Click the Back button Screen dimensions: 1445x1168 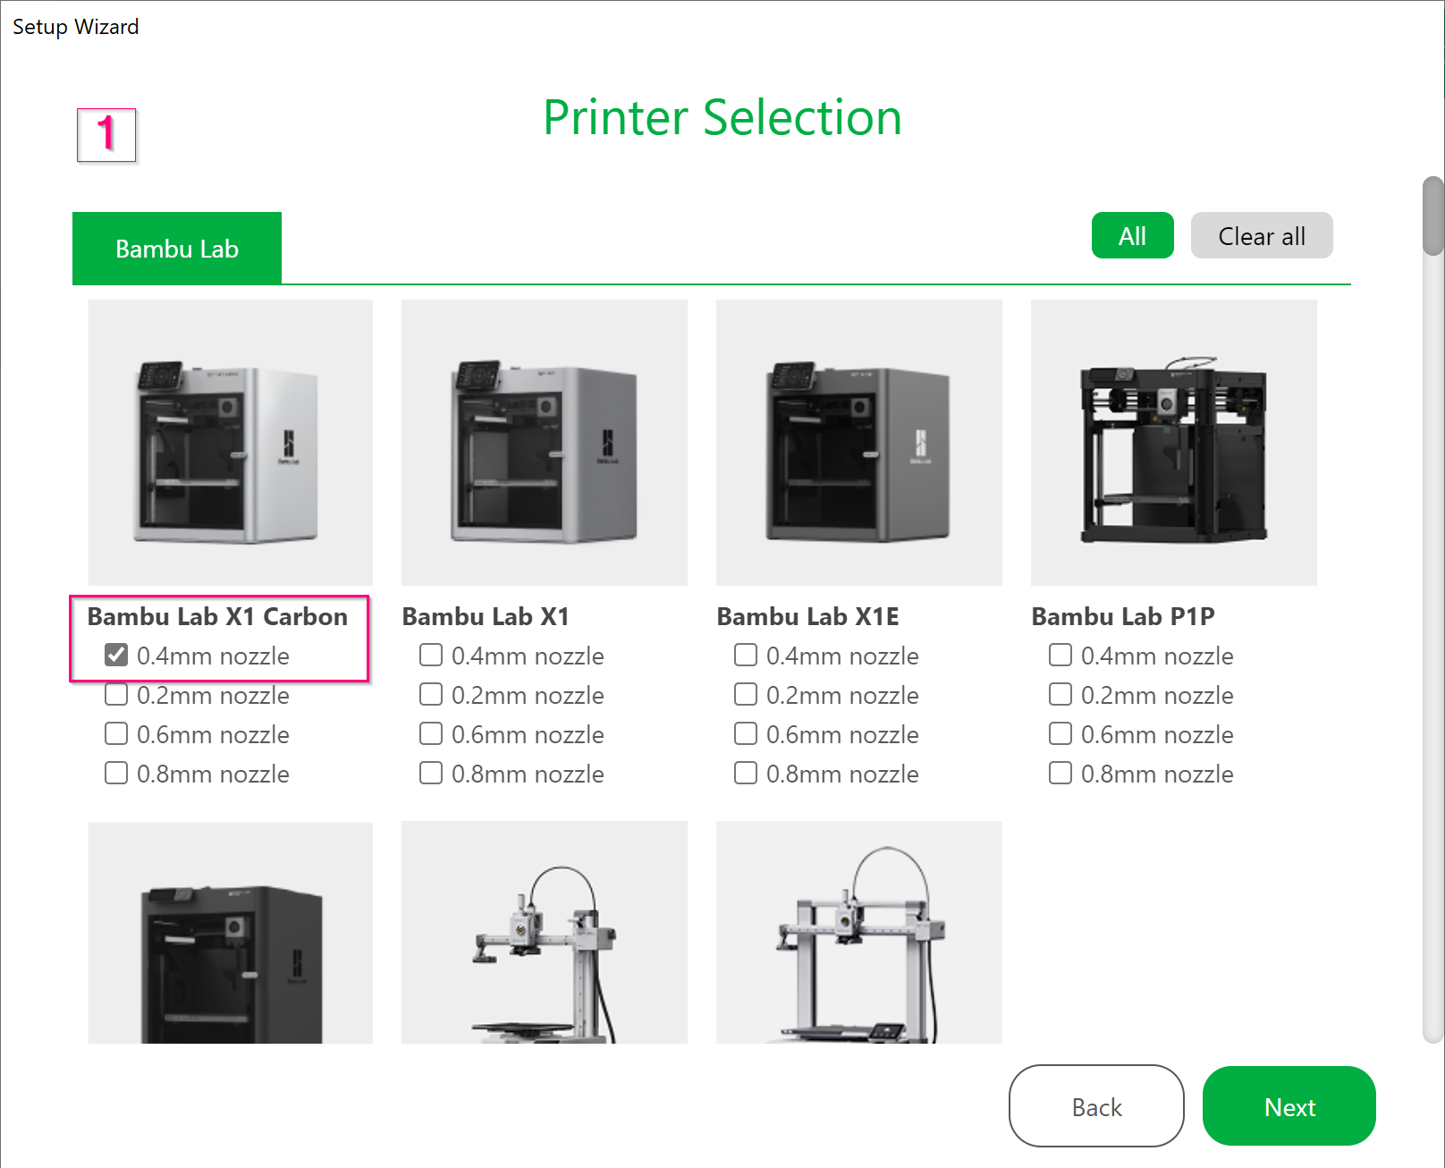click(x=1096, y=1107)
